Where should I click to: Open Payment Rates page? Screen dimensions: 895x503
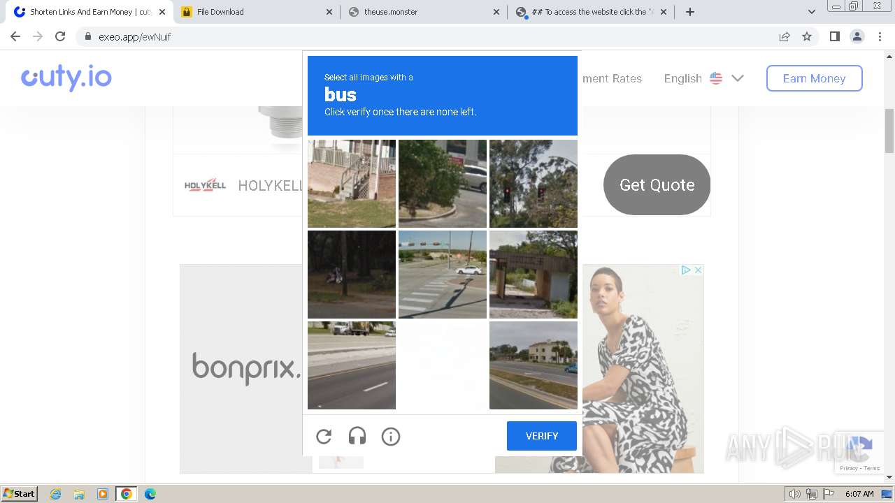(x=612, y=78)
